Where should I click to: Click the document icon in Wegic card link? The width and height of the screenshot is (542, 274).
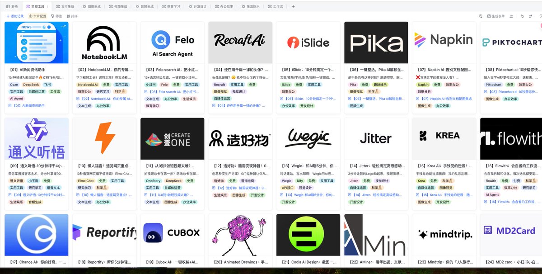click(x=282, y=195)
